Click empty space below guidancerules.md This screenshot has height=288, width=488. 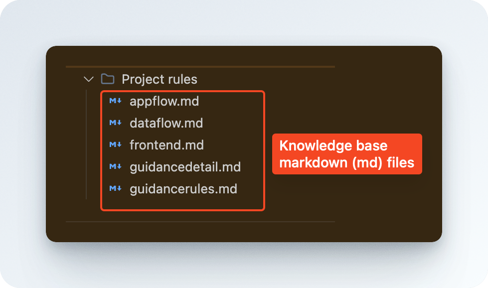[x=182, y=203]
